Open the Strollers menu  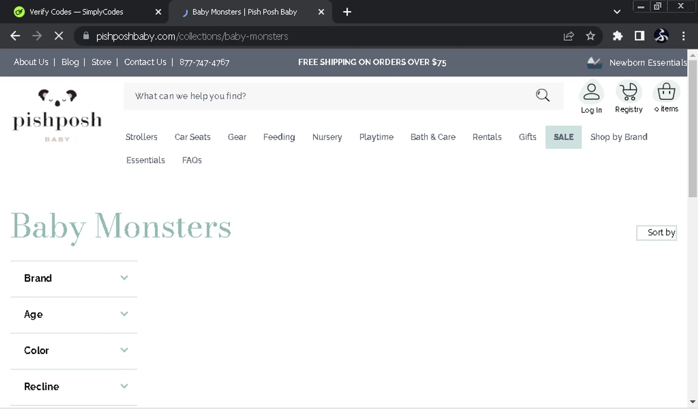pyautogui.click(x=141, y=137)
